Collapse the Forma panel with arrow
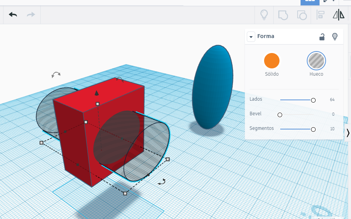 [251, 36]
